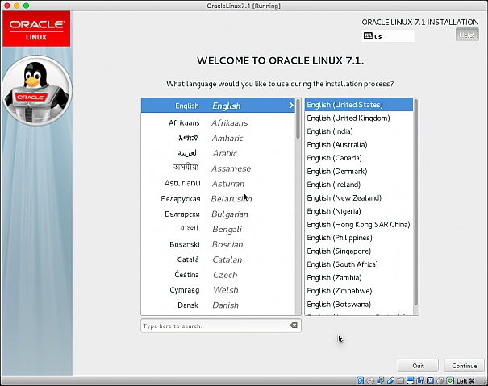Click the video capture status icon

[420, 380]
